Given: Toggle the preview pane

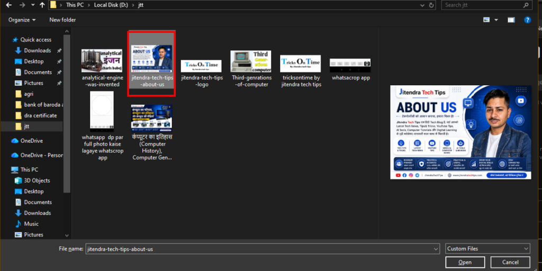Looking at the screenshot, I should pos(511,20).
